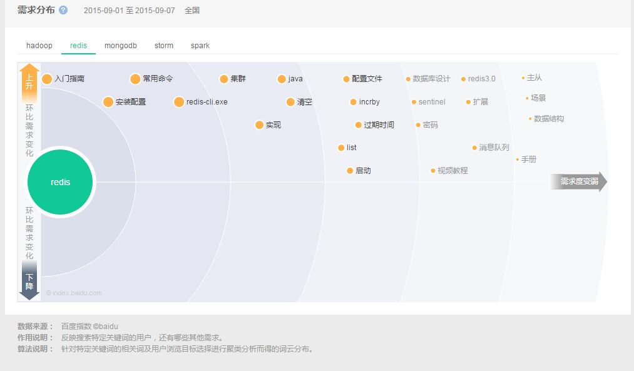Click the green central redis circle
The height and width of the screenshot is (371, 634).
point(60,182)
